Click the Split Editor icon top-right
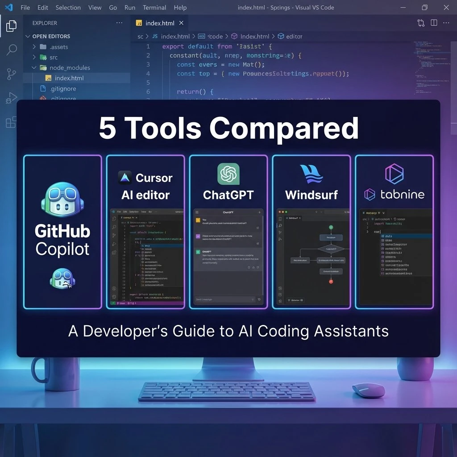 (434, 23)
